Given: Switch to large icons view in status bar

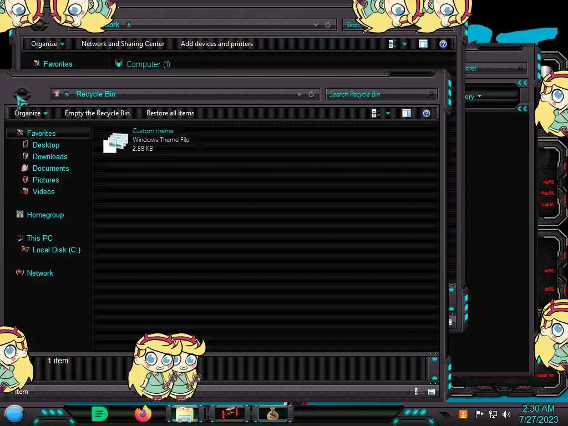Looking at the screenshot, I should coord(432,391).
